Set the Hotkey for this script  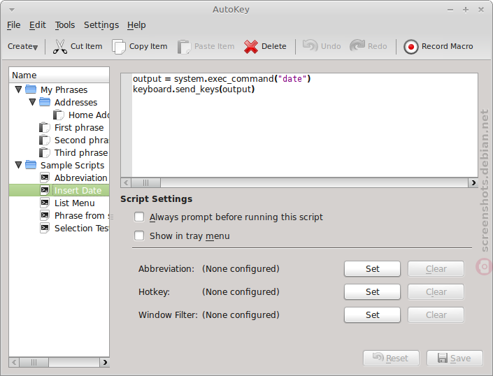pos(372,292)
